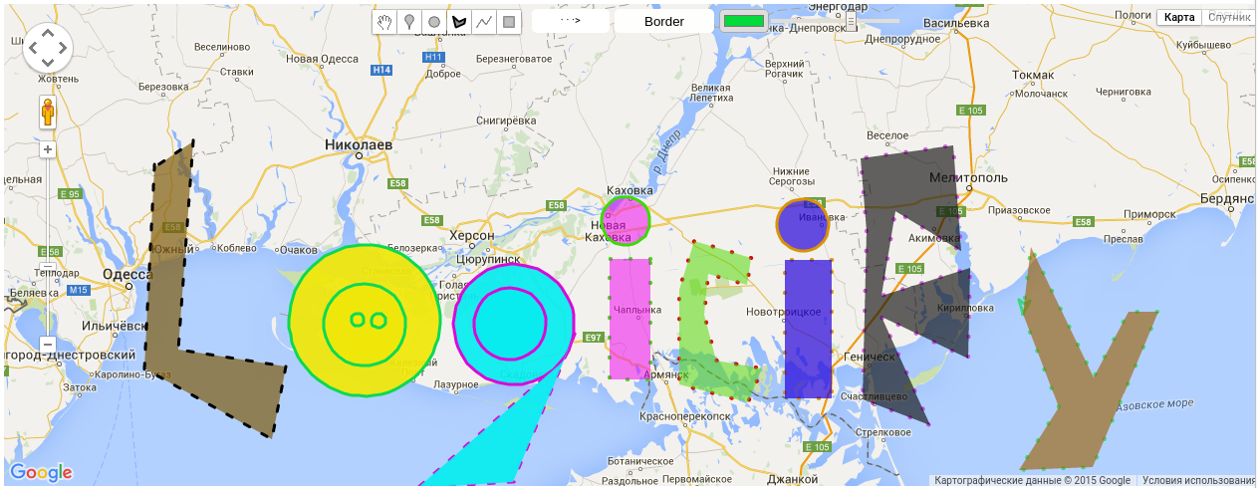Open the green color swatch picker
Image resolution: width=1257 pixels, height=488 pixels.
744,21
